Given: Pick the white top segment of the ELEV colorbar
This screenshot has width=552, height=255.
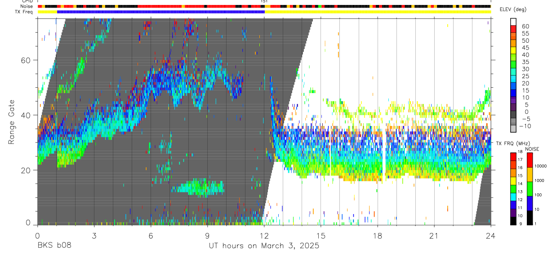Looking at the screenshot, I should click(x=513, y=22).
